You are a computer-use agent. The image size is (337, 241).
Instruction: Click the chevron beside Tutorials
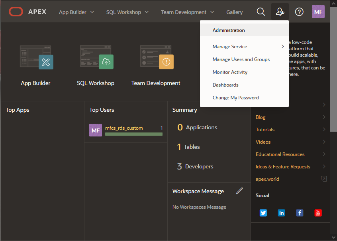324,129
